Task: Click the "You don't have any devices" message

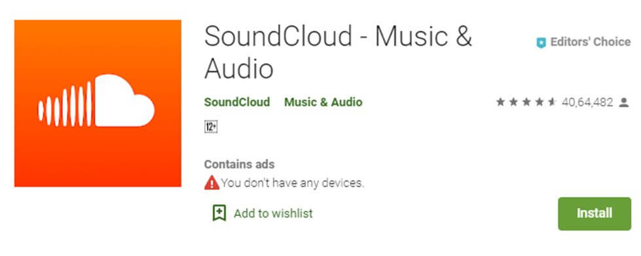Action: click(x=292, y=183)
